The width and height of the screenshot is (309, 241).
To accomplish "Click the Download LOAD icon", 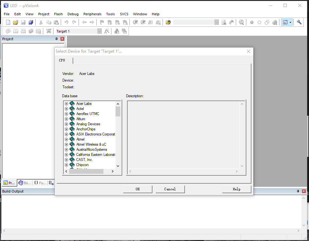I will 49,31.
